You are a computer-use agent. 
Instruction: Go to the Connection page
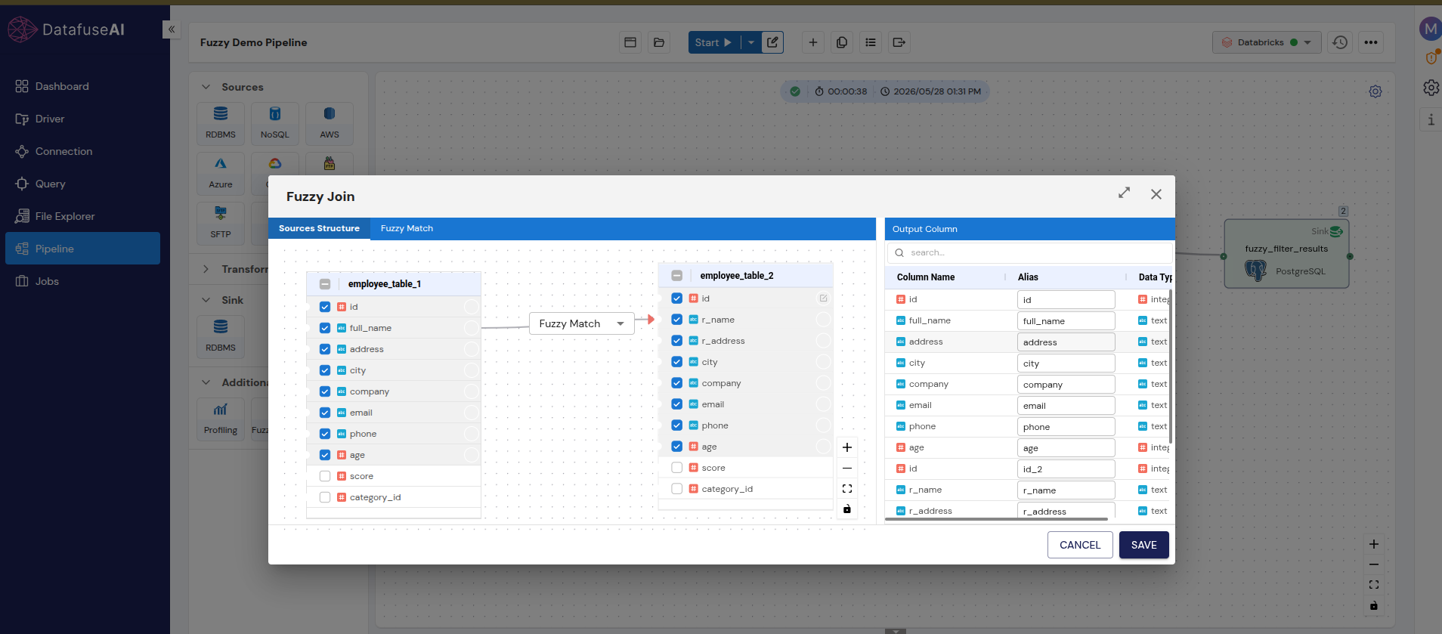(x=63, y=151)
